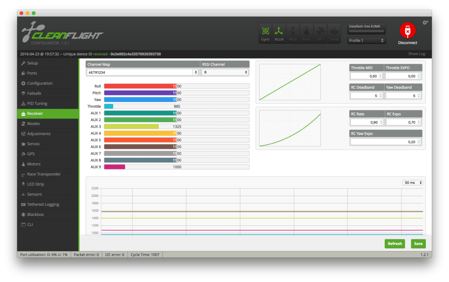Click the Blackbox icon in the sidebar

coord(23,214)
